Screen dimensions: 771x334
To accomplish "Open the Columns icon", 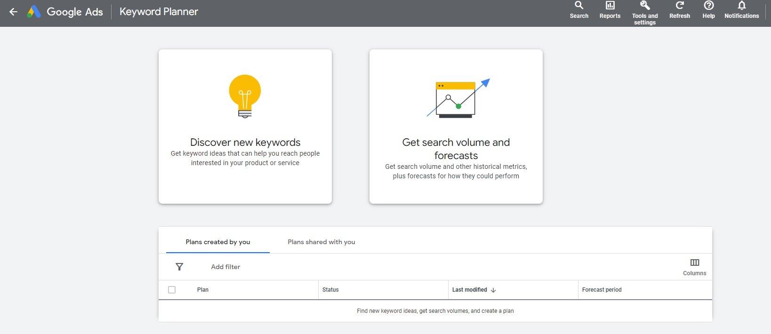I will [x=695, y=262].
